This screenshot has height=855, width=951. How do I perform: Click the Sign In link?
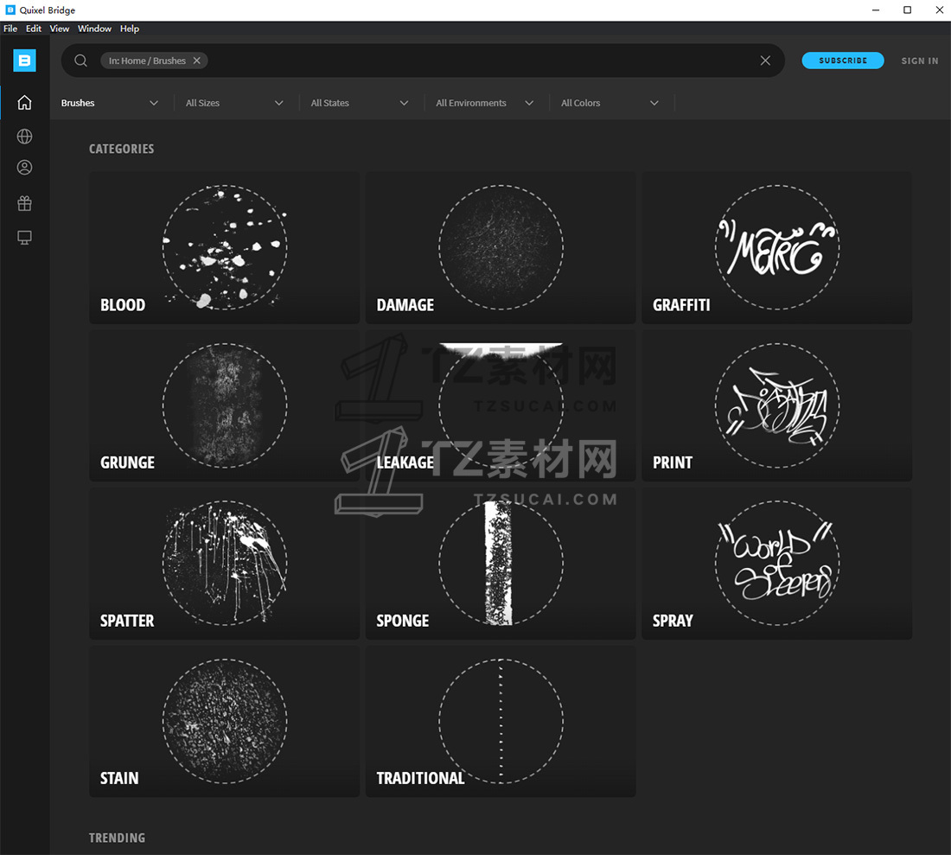[920, 61]
